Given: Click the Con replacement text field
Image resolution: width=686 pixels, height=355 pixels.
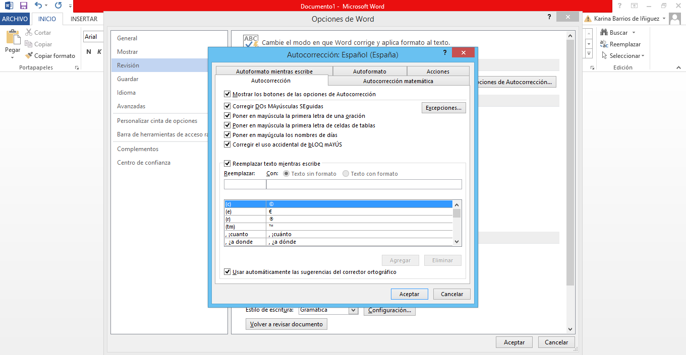Looking at the screenshot, I should coord(364,184).
